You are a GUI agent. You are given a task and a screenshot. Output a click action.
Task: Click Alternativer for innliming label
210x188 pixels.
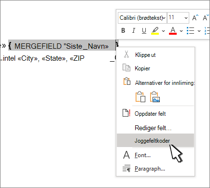click(x=165, y=83)
